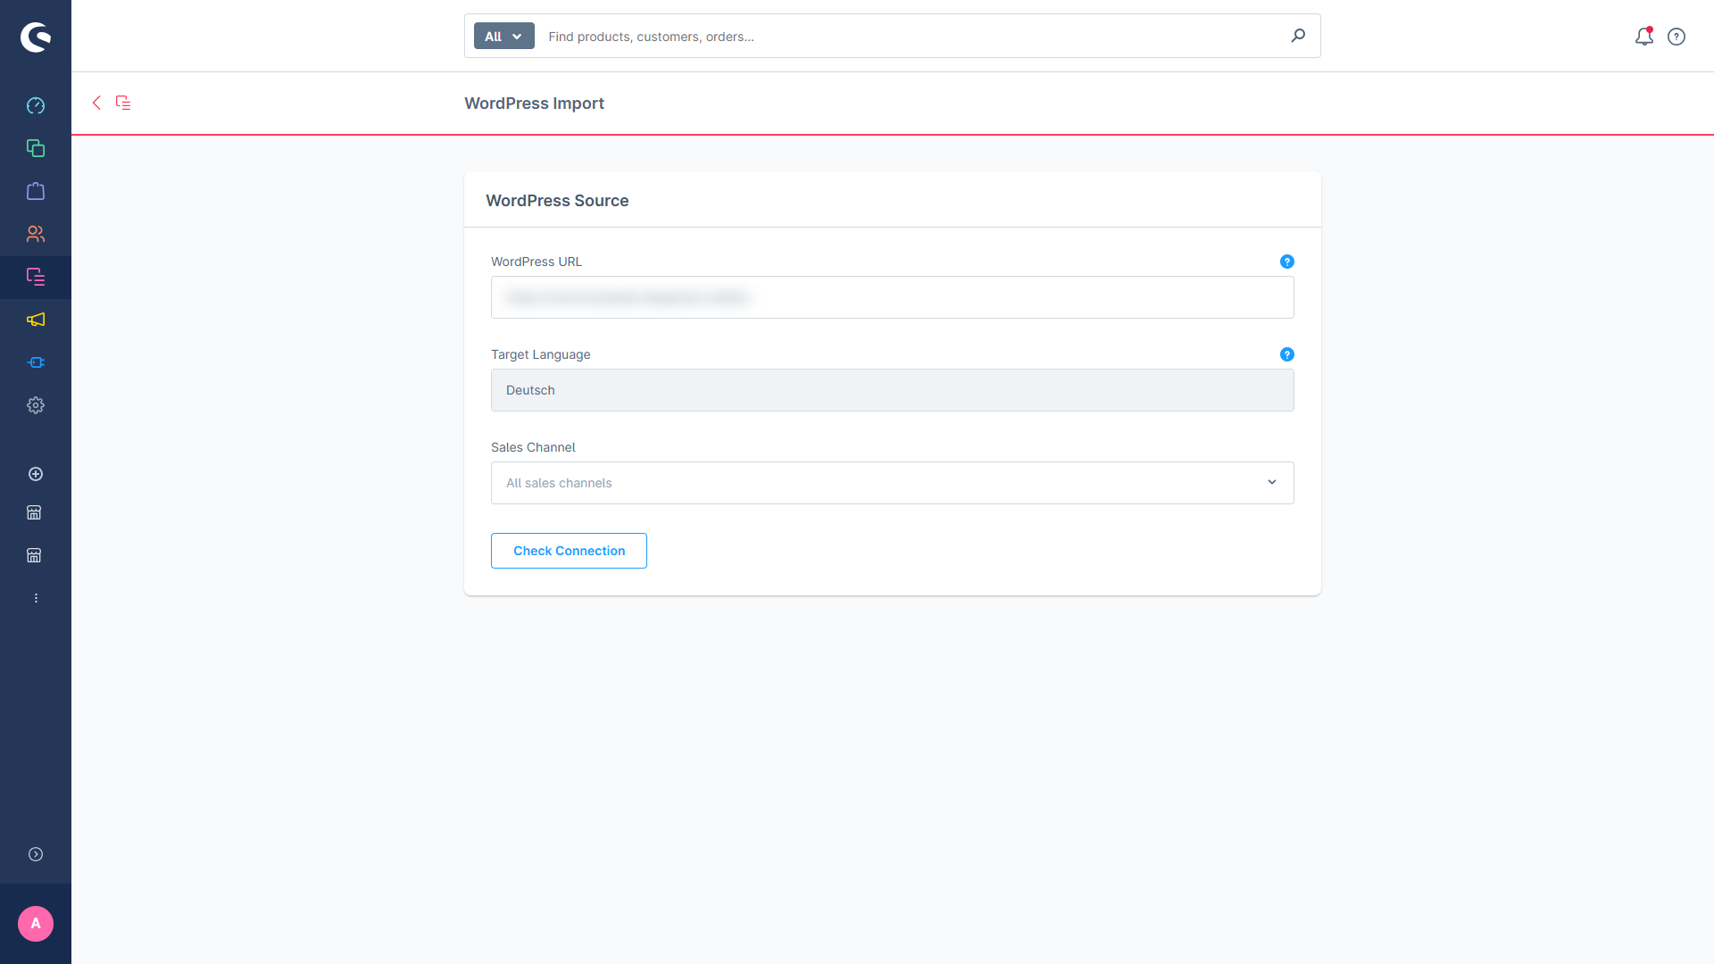
Task: Click the WordPress Import page title
Action: click(534, 104)
